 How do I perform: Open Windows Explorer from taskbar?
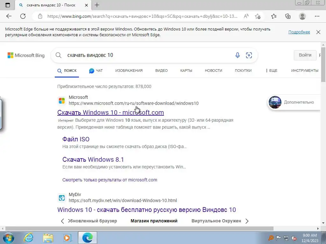pos(48,238)
